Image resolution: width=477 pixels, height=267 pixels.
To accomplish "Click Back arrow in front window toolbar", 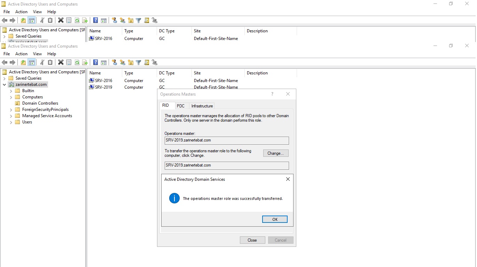I will coord(5,63).
